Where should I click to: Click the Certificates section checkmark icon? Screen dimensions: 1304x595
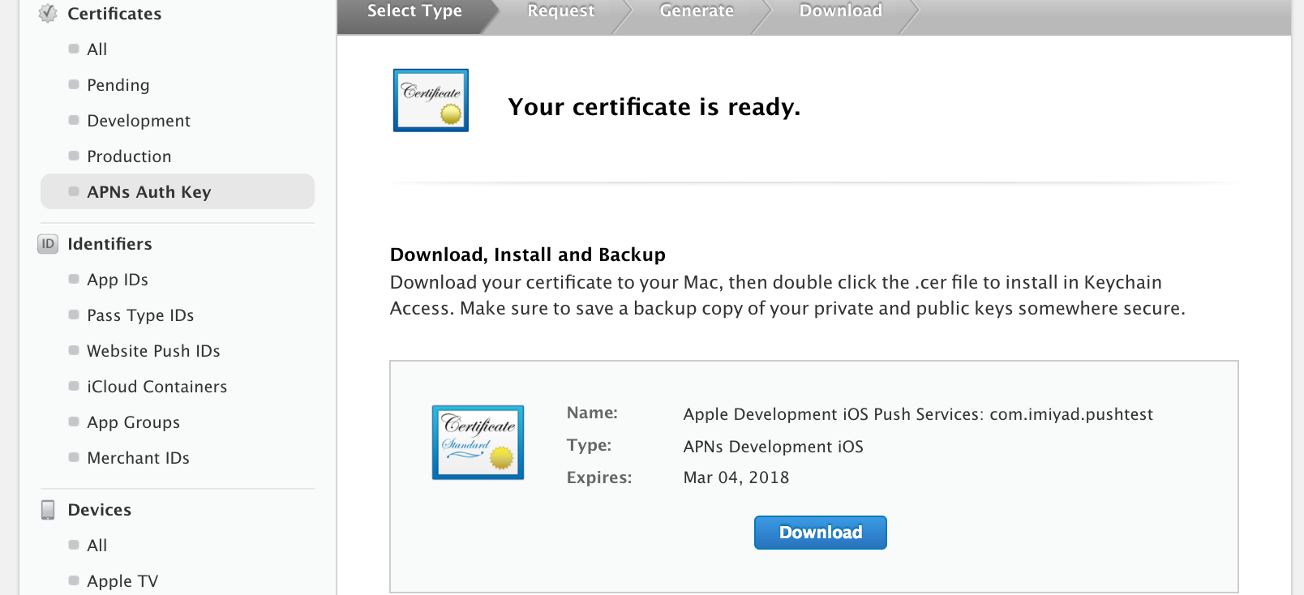[48, 13]
